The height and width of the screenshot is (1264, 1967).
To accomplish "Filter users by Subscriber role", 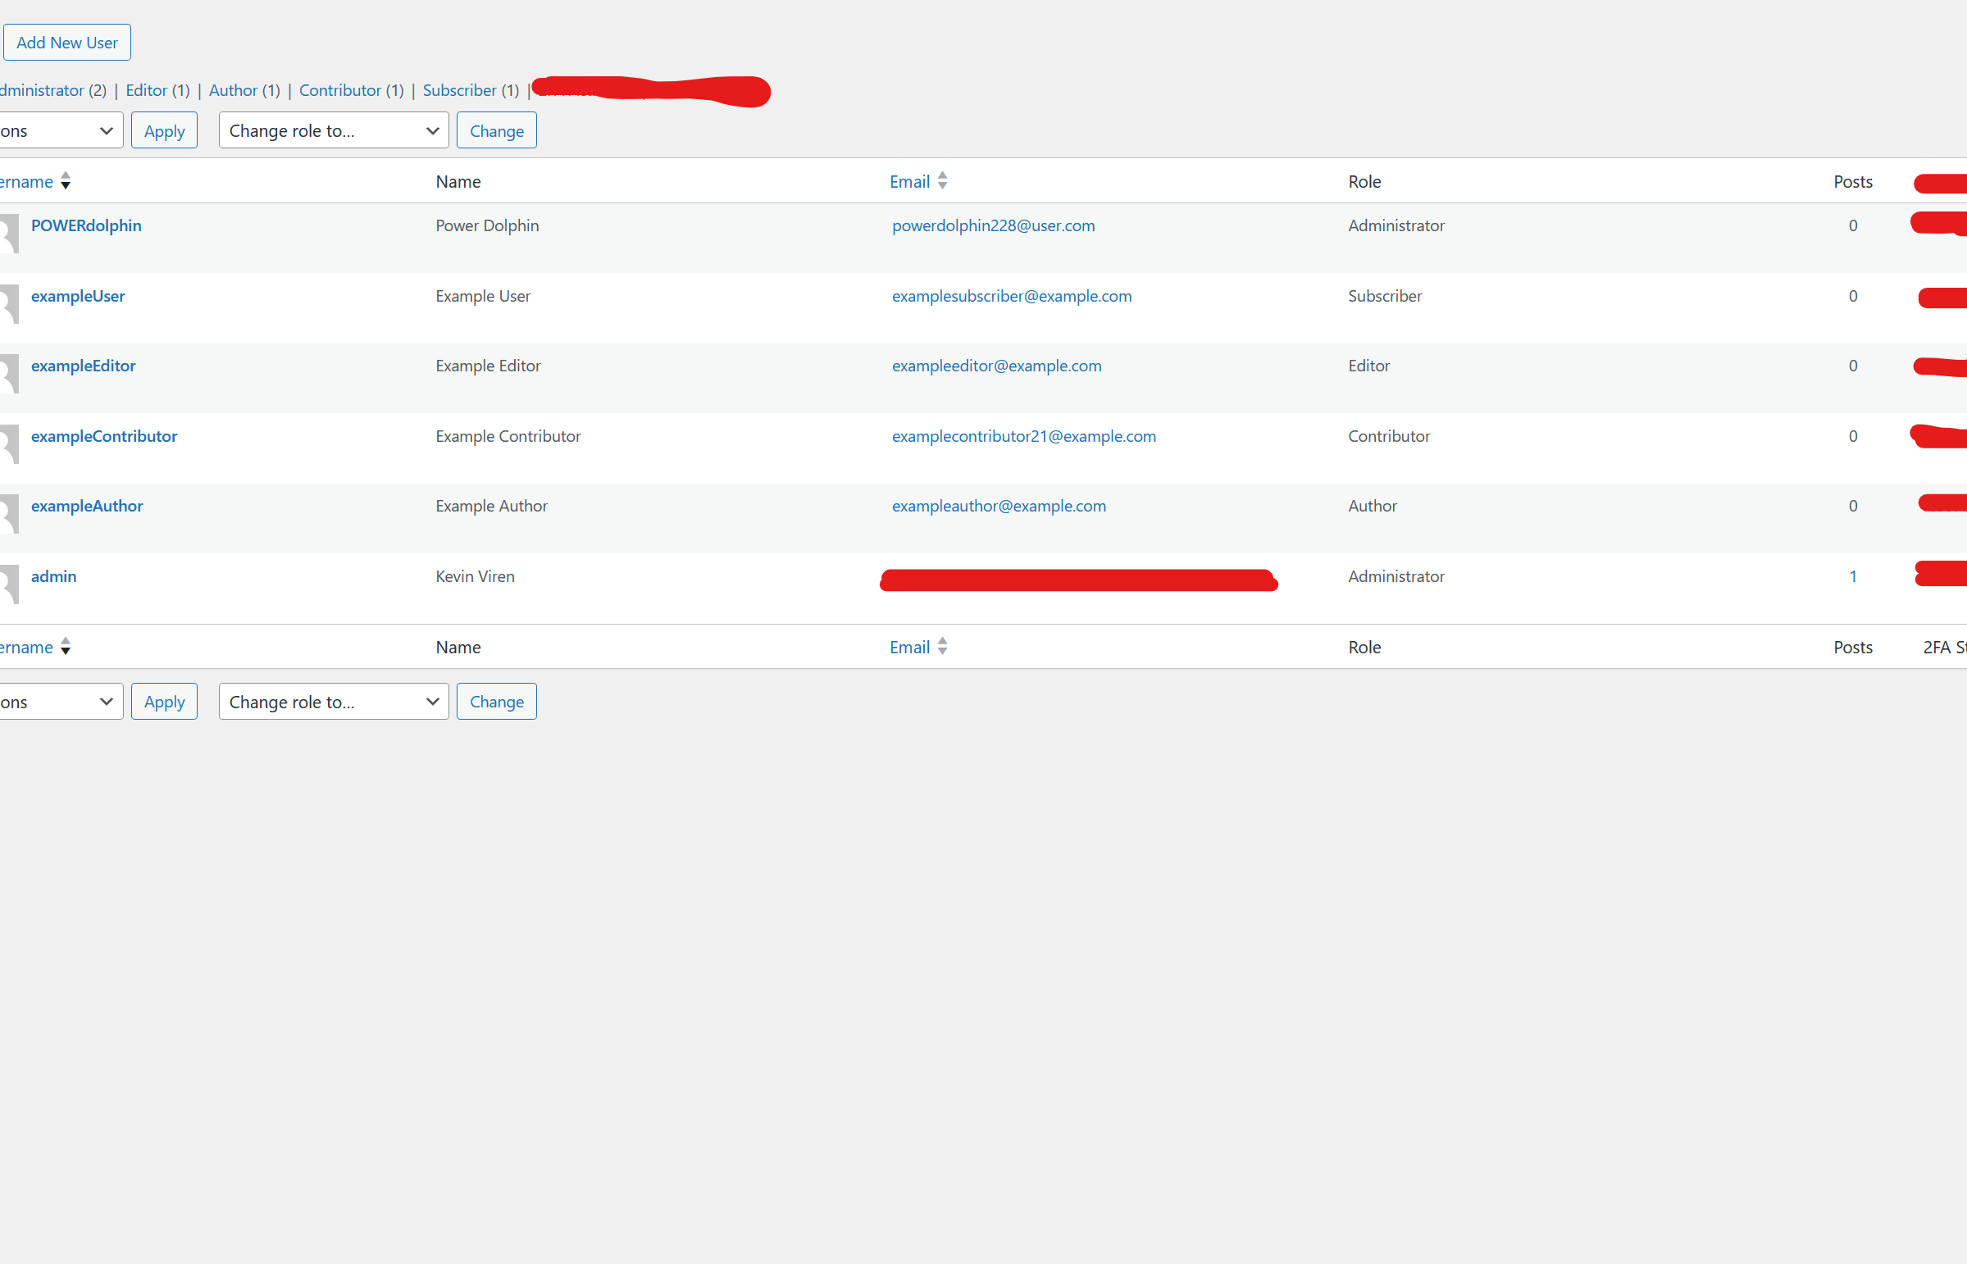I will (459, 90).
